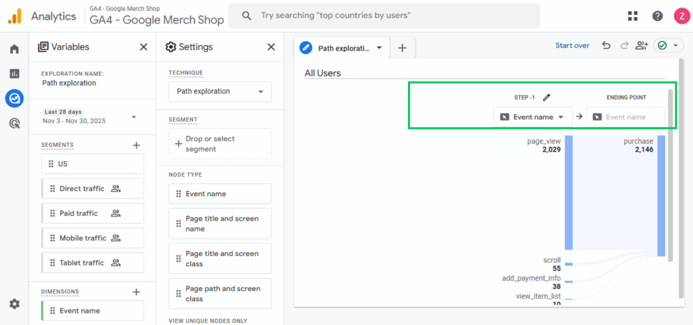This screenshot has height=325, width=693.
Task: Click the share exploration icon
Action: pos(642,45)
